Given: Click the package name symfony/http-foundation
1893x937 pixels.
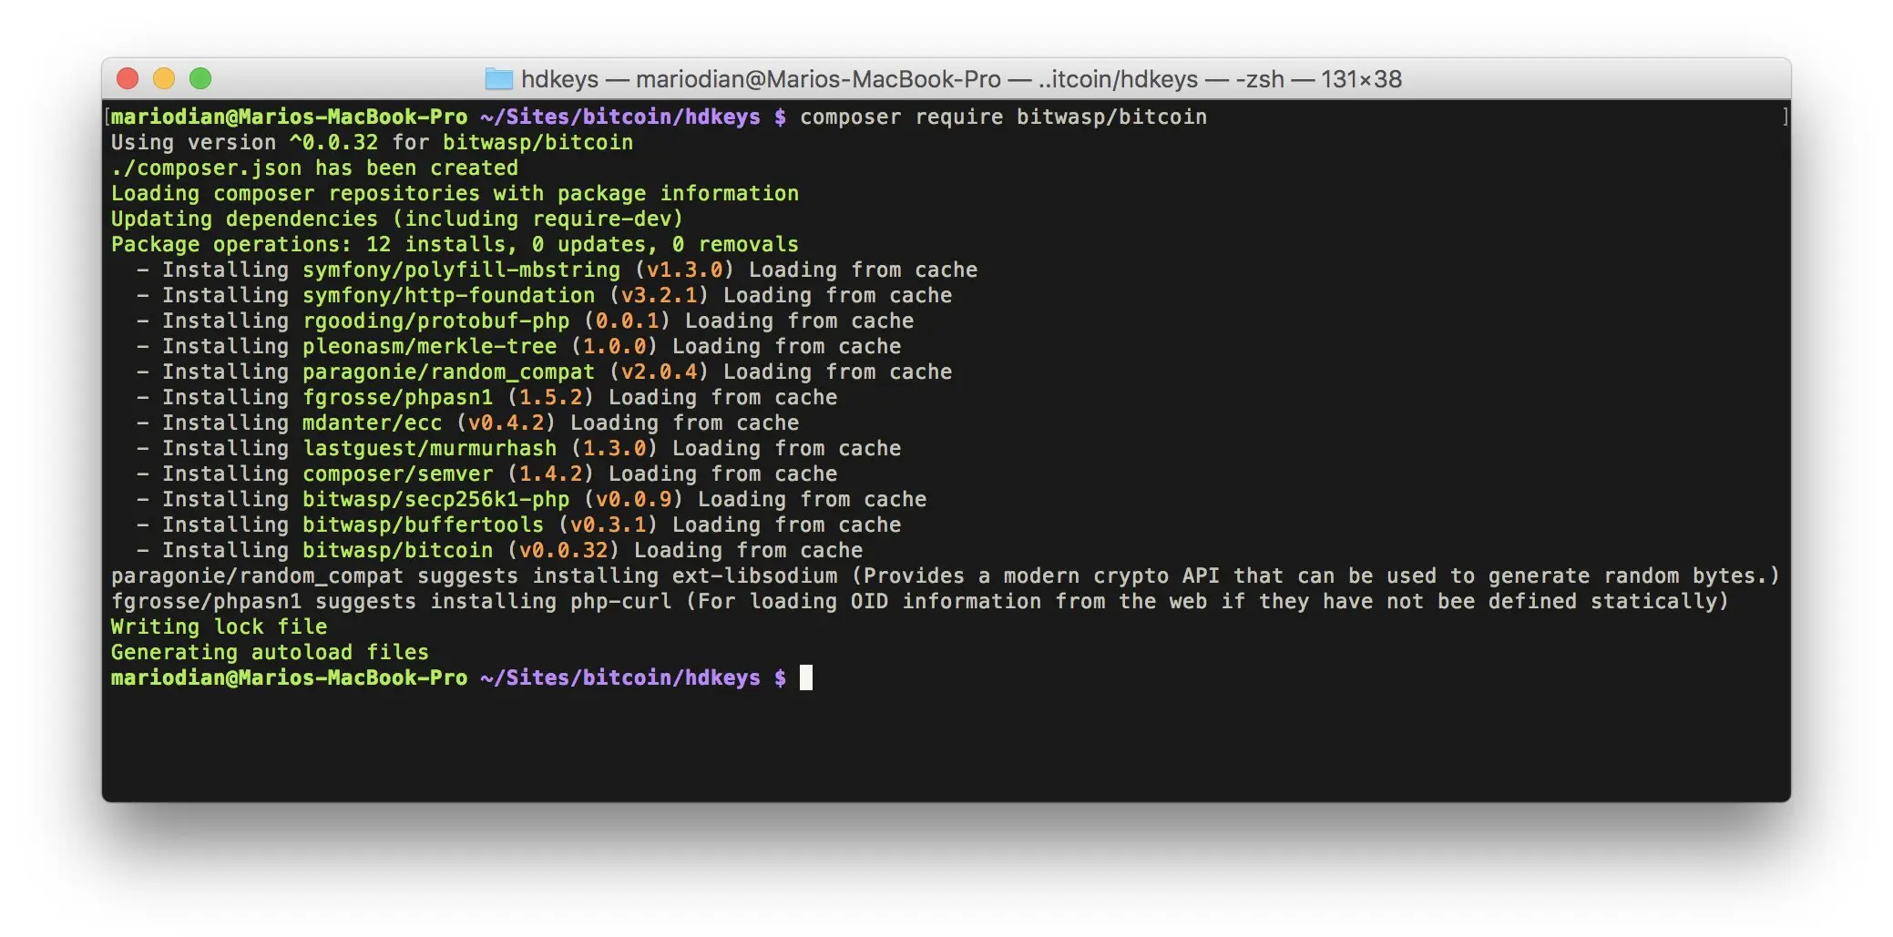Looking at the screenshot, I should click(448, 295).
